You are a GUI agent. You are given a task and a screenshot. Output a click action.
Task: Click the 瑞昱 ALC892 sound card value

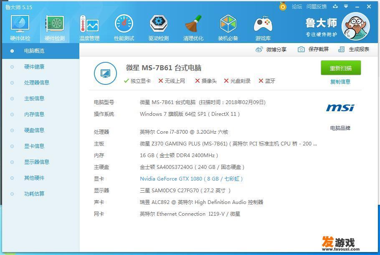[x=201, y=202]
